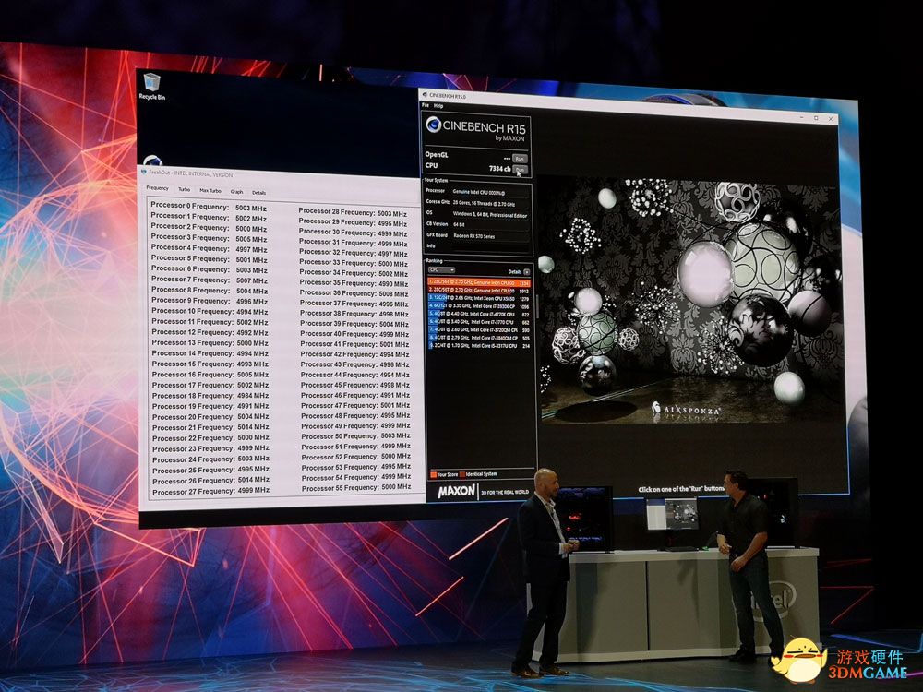This screenshot has width=923, height=692.
Task: Switch to the Turbo tab in FreakOut
Action: tap(185, 189)
